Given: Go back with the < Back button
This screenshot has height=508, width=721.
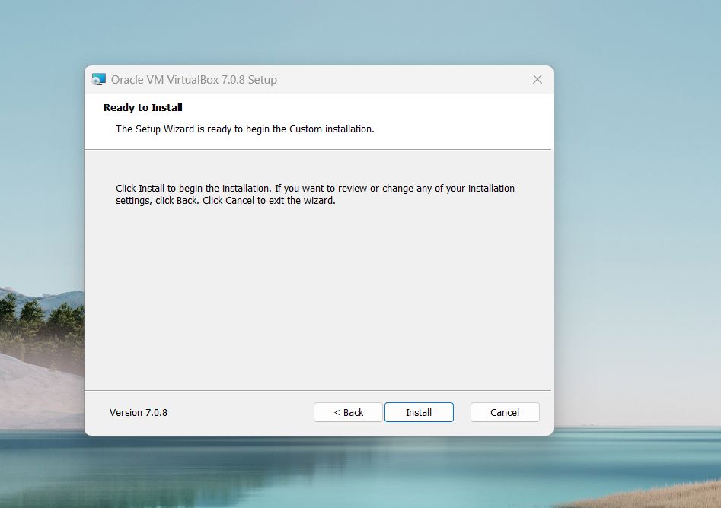Looking at the screenshot, I should 348,412.
